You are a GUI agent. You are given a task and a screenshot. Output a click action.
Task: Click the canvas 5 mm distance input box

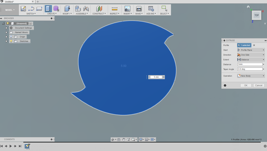(156, 77)
